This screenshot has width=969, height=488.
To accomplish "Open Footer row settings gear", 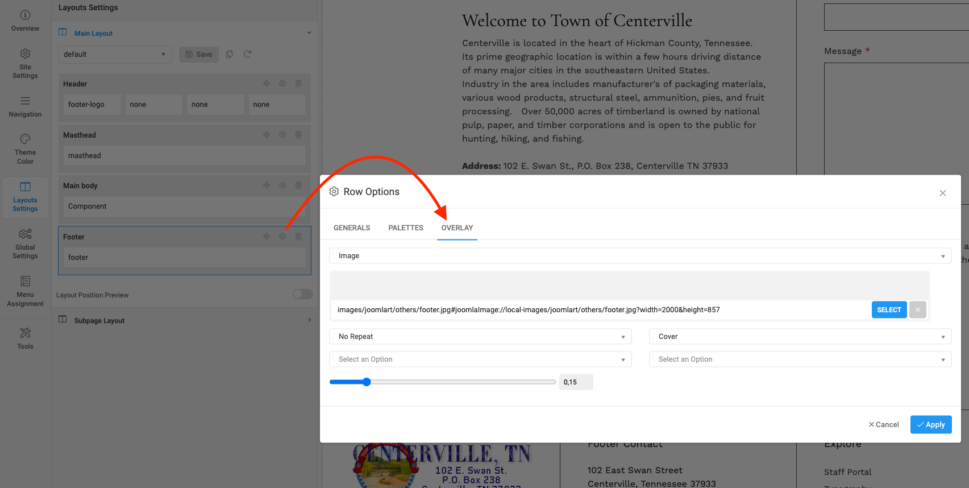I will coord(282,237).
